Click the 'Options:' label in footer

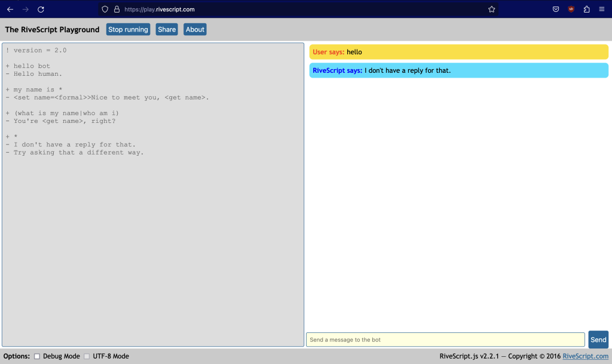(16, 356)
